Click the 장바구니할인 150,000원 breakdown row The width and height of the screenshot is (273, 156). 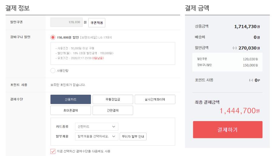(x=227, y=65)
